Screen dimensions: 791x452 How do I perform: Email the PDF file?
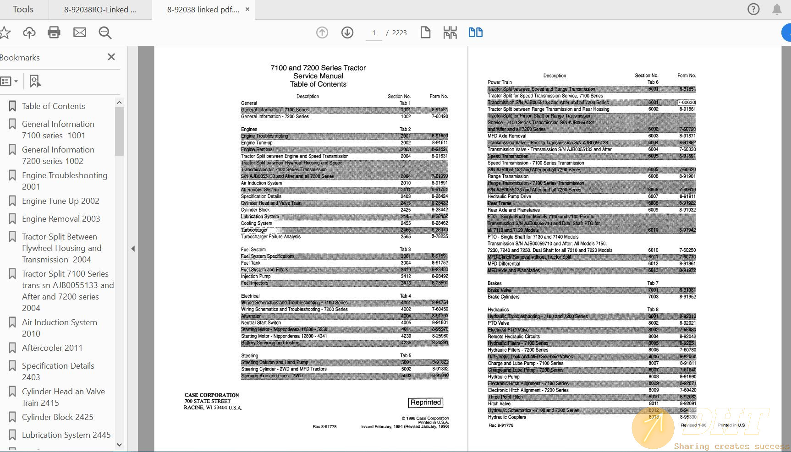click(x=79, y=33)
